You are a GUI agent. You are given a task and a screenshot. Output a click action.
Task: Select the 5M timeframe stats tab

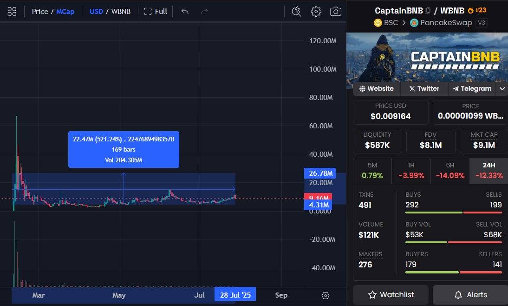[x=372, y=171]
